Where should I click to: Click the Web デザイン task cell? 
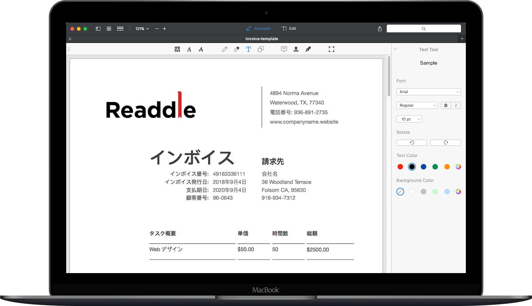(166, 249)
